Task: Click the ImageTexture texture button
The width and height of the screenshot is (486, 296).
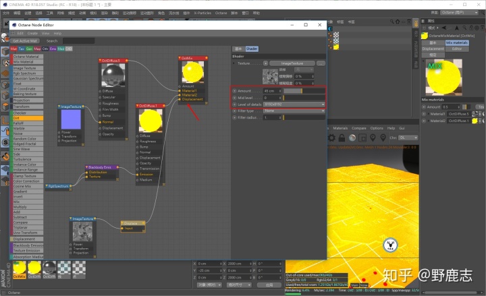Action: 292,63
